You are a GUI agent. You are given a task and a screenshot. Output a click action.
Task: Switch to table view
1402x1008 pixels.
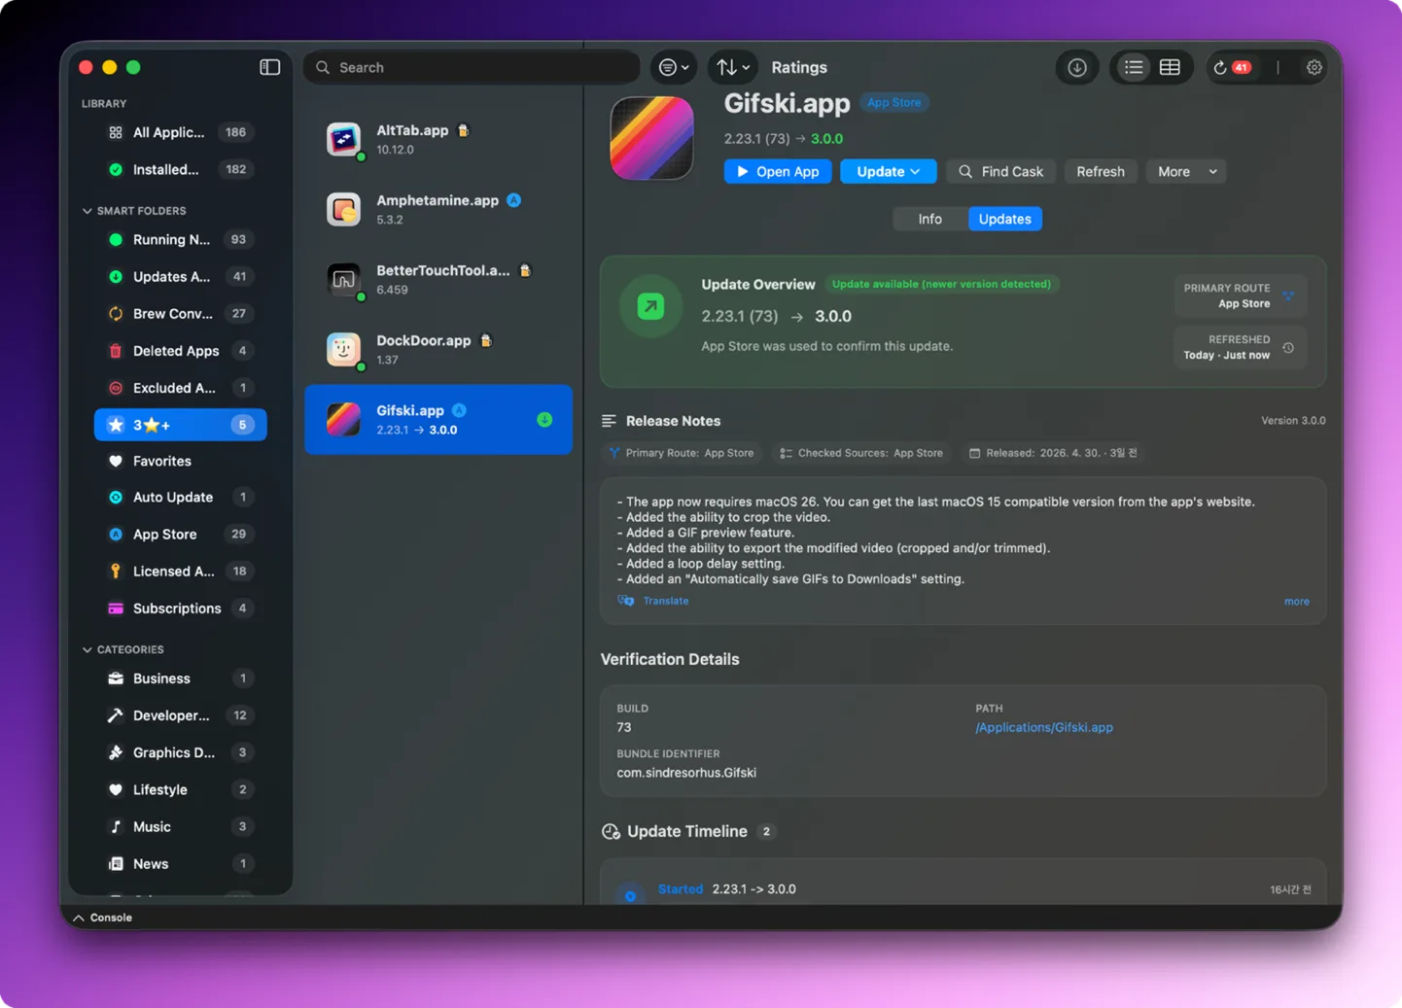[x=1170, y=67]
